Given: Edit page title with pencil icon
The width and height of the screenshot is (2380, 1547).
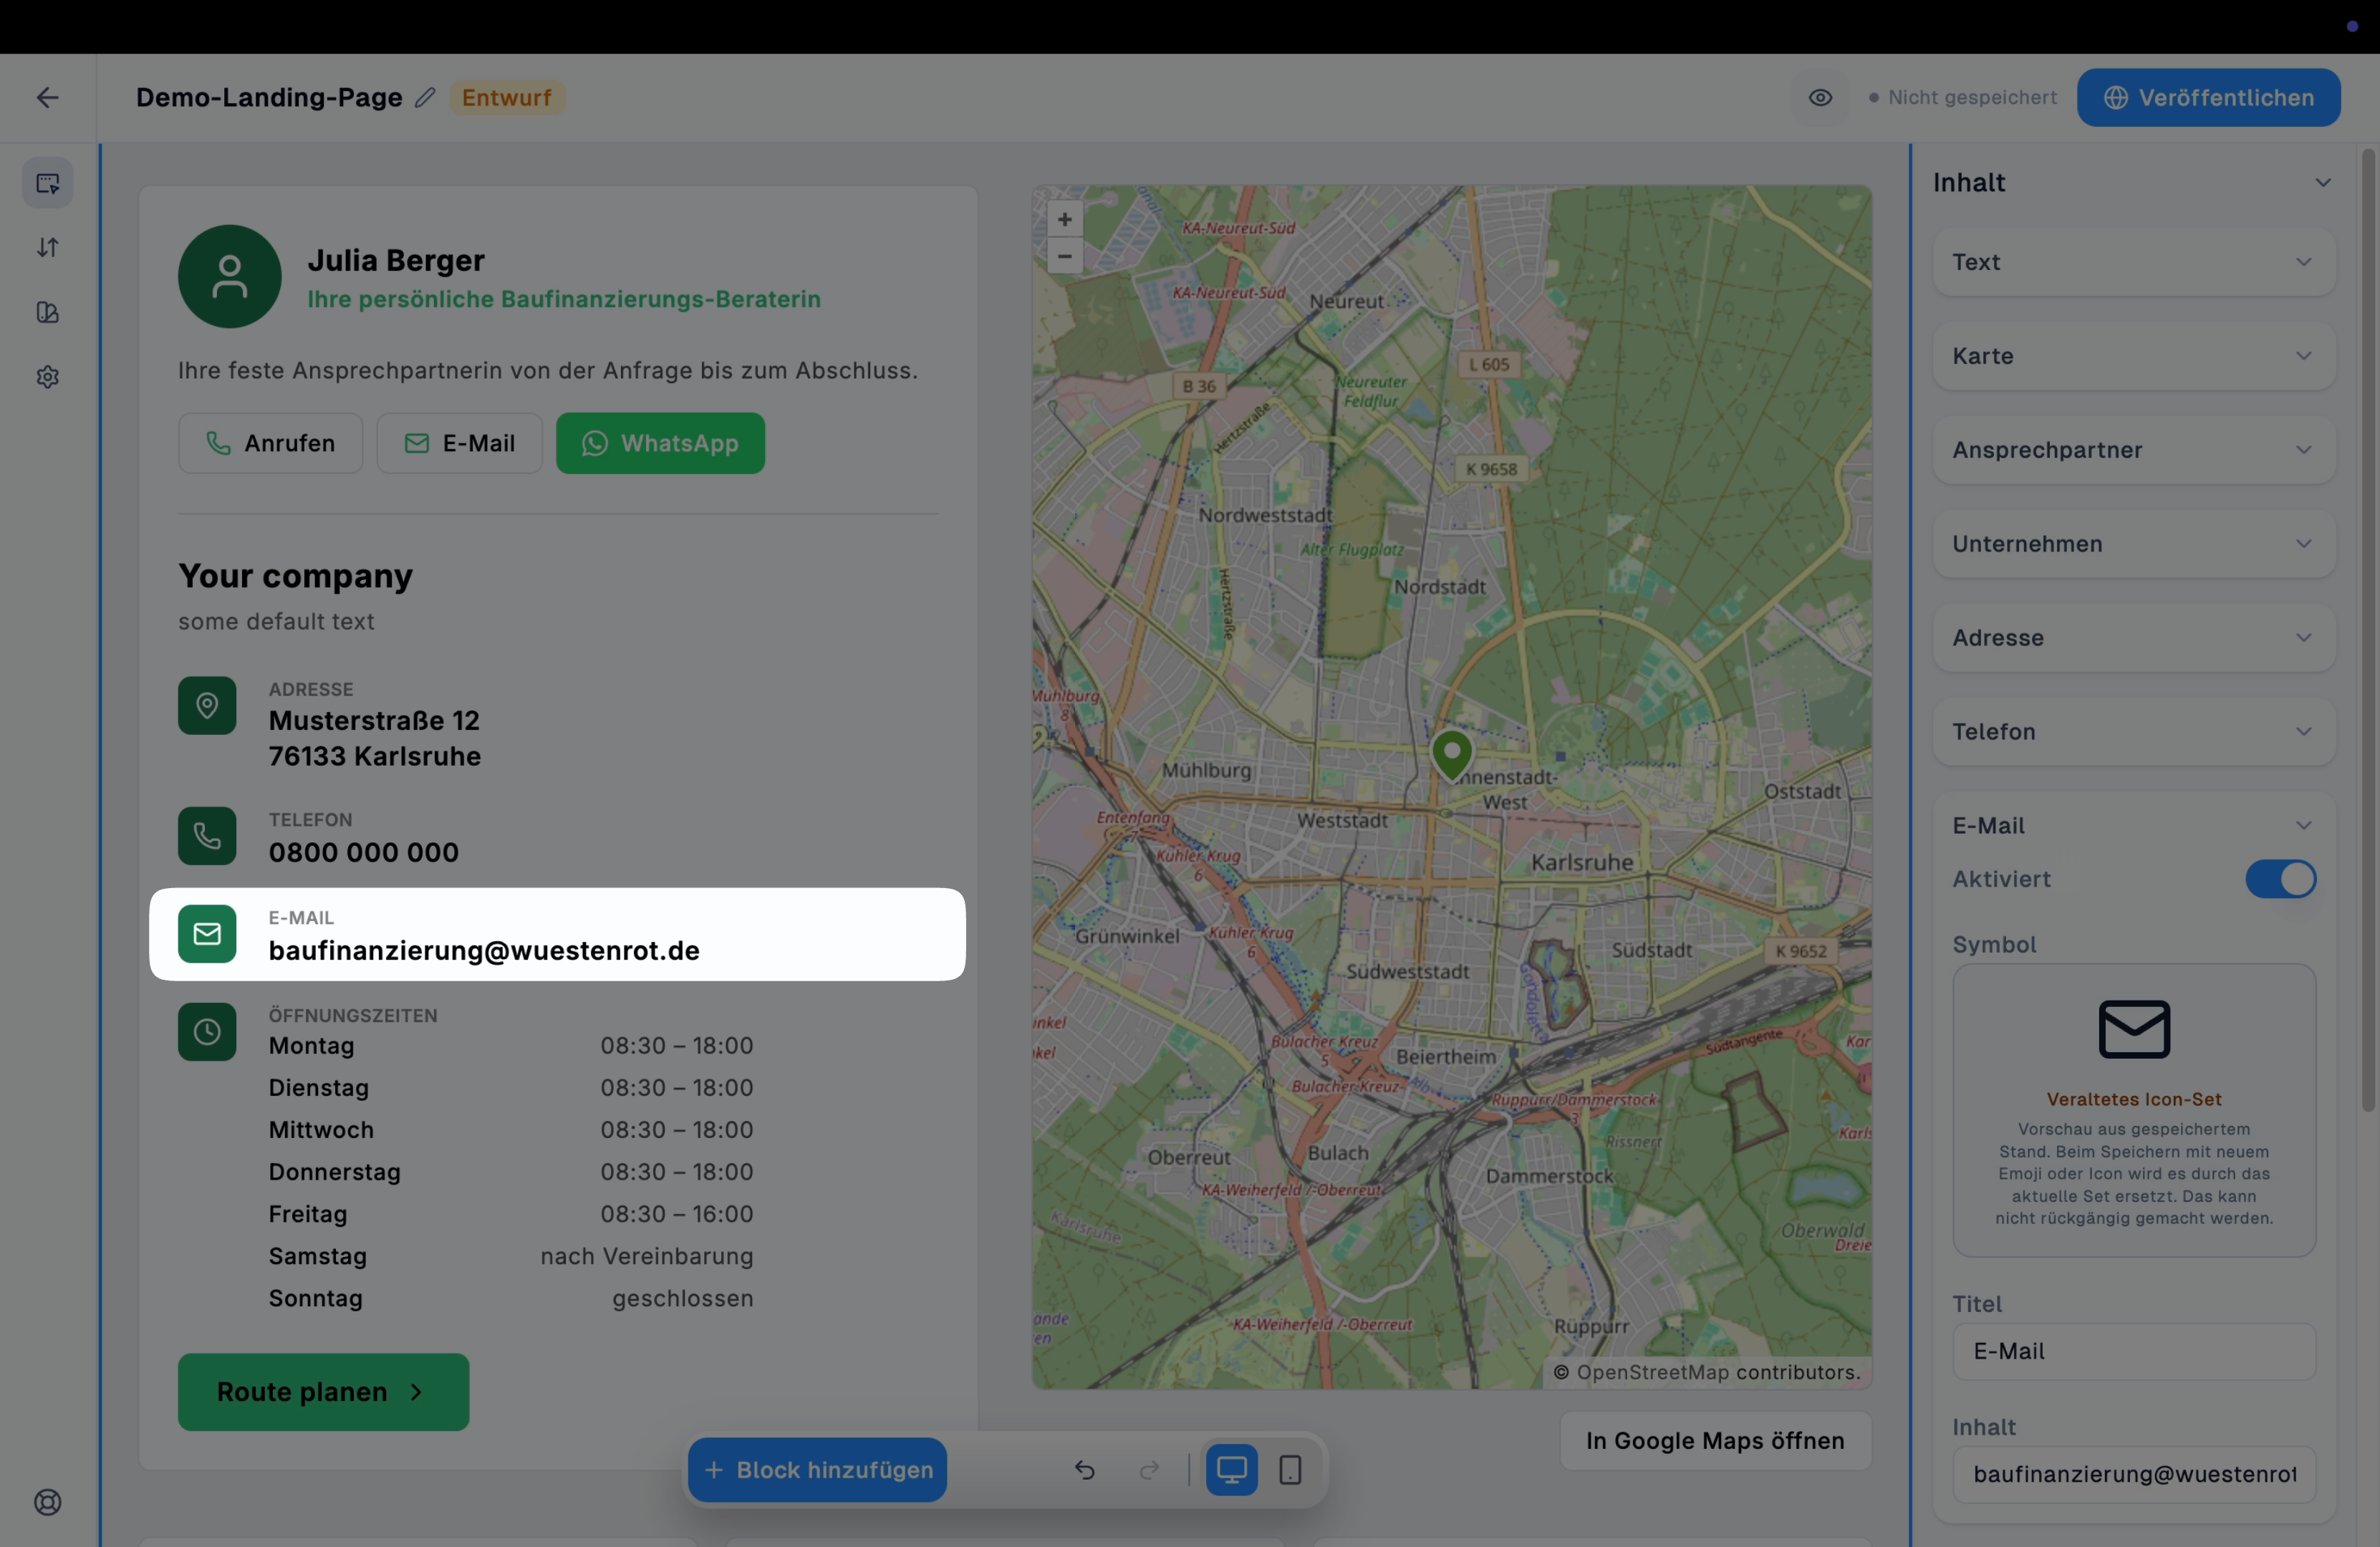Looking at the screenshot, I should tap(425, 97).
